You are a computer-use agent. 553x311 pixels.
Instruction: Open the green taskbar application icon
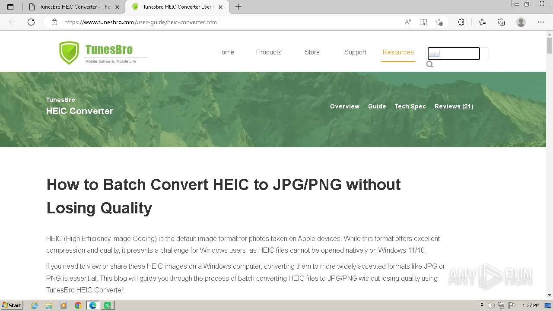point(108,305)
